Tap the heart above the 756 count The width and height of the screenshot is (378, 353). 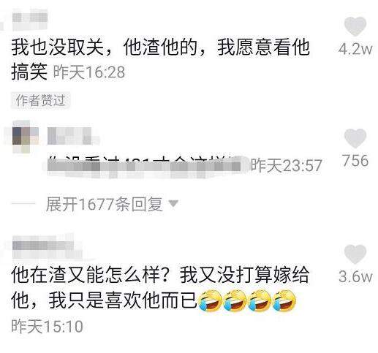pyautogui.click(x=355, y=138)
